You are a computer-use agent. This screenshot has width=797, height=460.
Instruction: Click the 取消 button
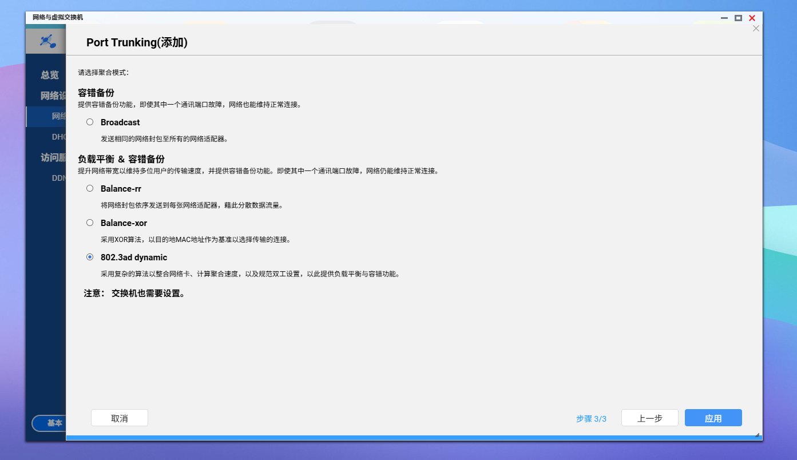[120, 418]
